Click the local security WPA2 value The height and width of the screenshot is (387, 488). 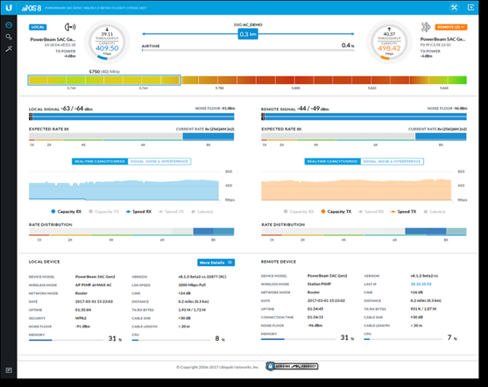81,318
